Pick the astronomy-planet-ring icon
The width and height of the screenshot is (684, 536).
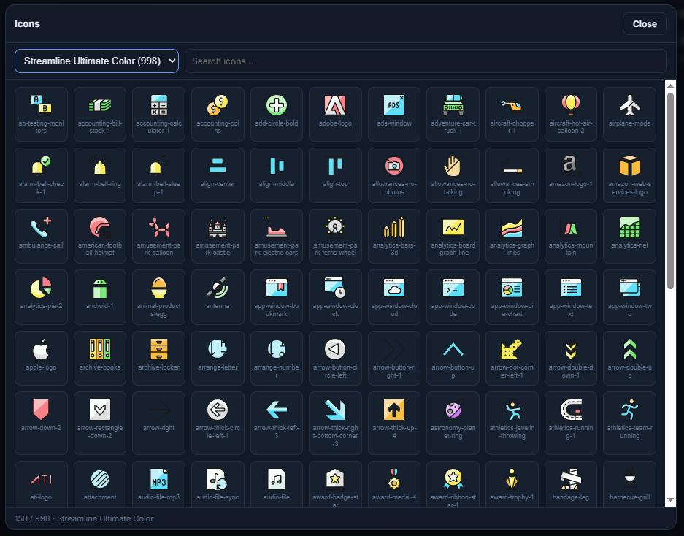click(453, 423)
